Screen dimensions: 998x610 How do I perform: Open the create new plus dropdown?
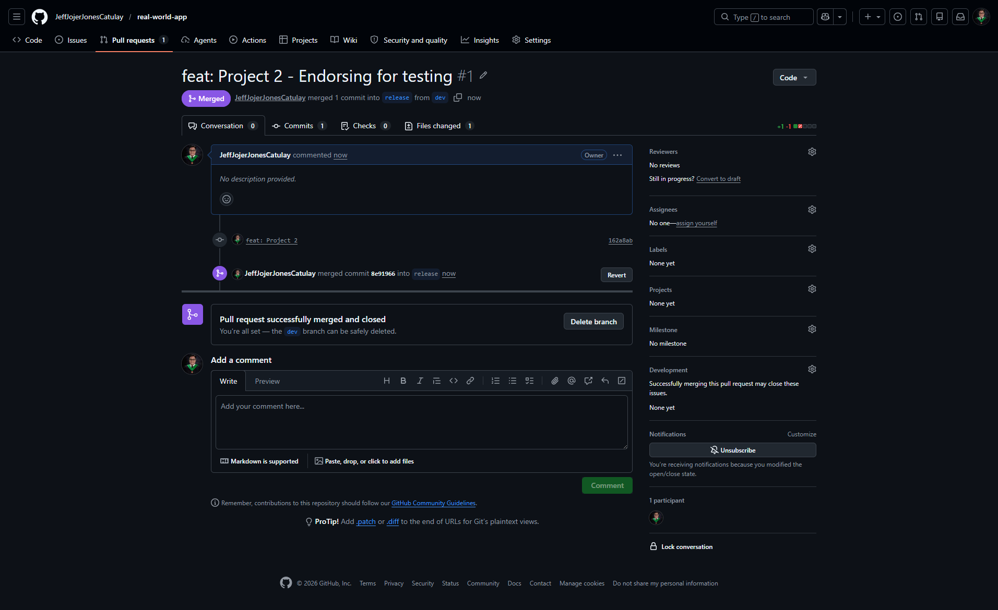[872, 17]
